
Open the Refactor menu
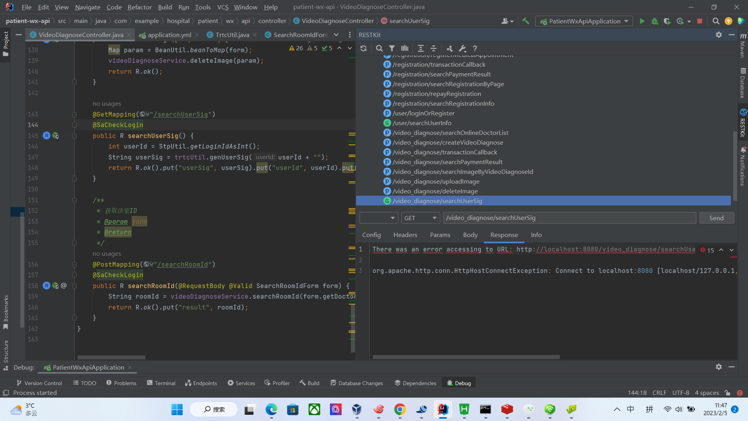click(x=139, y=7)
